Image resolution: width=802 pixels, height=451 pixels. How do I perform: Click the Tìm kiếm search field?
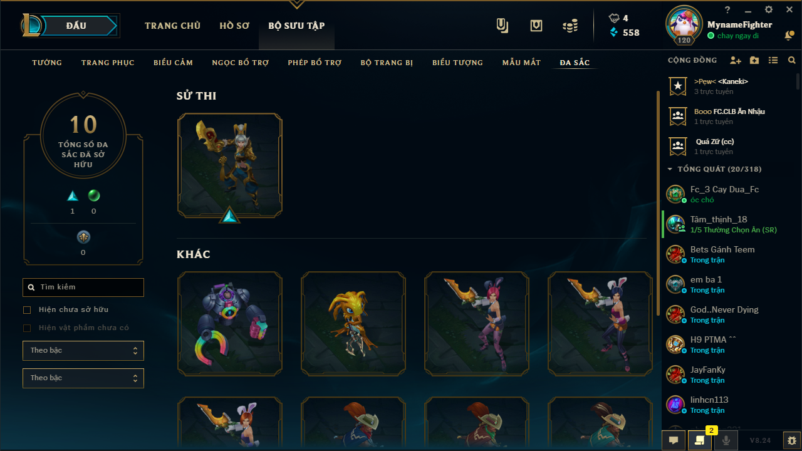[x=83, y=288]
